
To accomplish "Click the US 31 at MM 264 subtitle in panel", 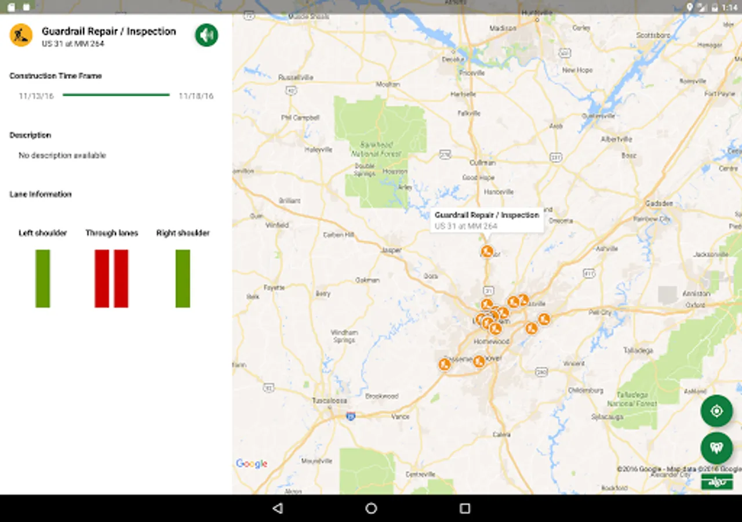I will coord(73,43).
